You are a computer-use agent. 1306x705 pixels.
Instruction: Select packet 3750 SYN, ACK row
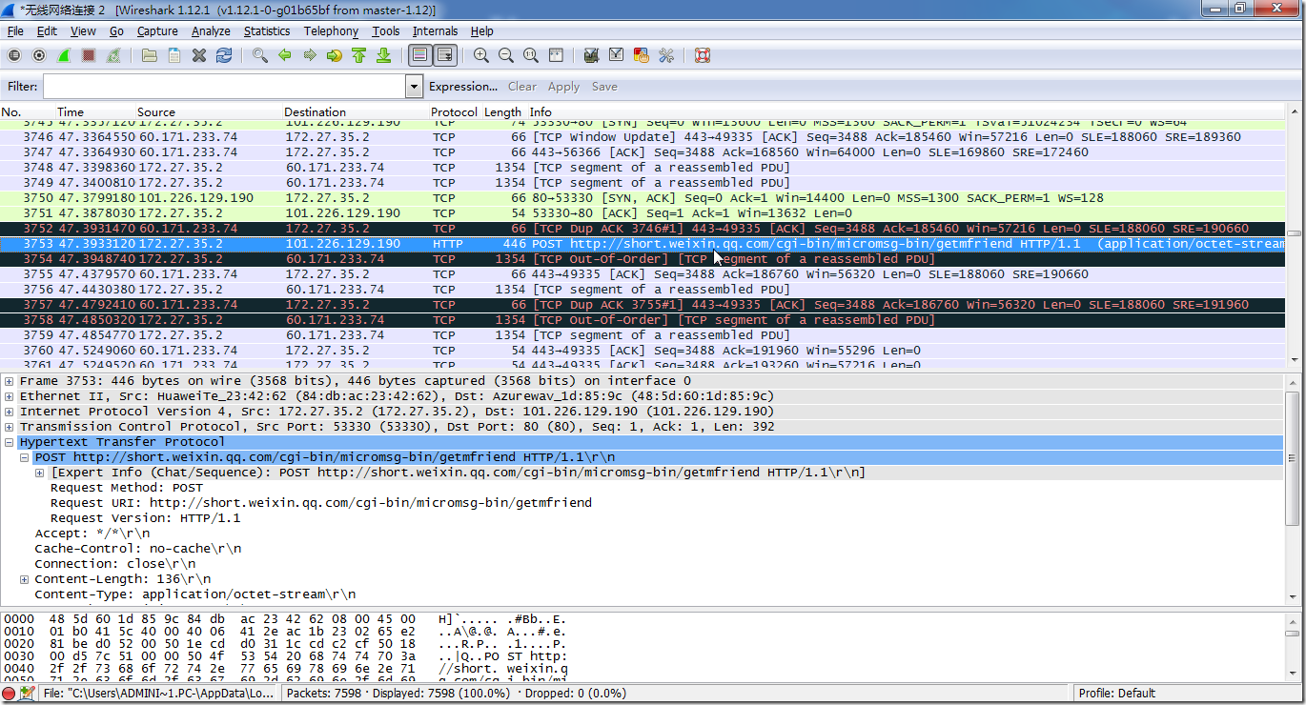pos(643,198)
